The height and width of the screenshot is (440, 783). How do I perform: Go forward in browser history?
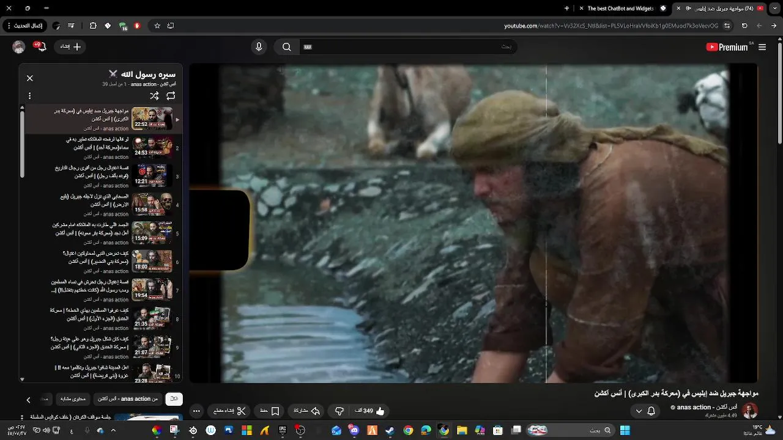click(759, 26)
